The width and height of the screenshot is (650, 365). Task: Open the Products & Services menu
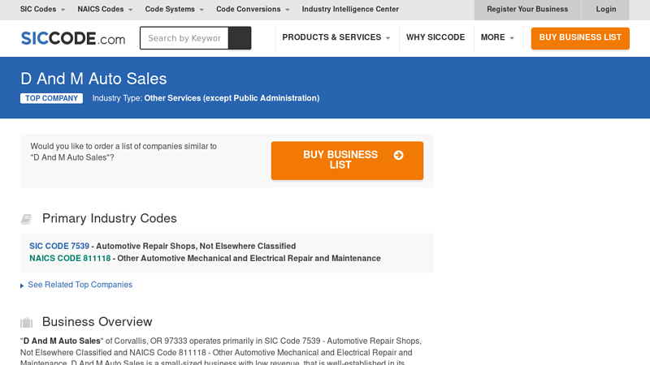336,37
